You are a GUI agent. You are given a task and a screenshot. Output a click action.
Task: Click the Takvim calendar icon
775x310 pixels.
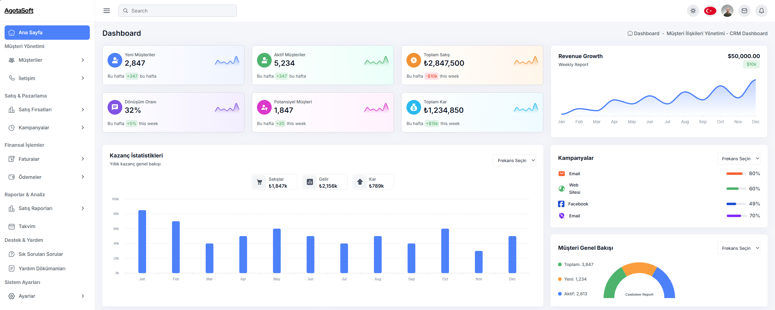(12, 227)
